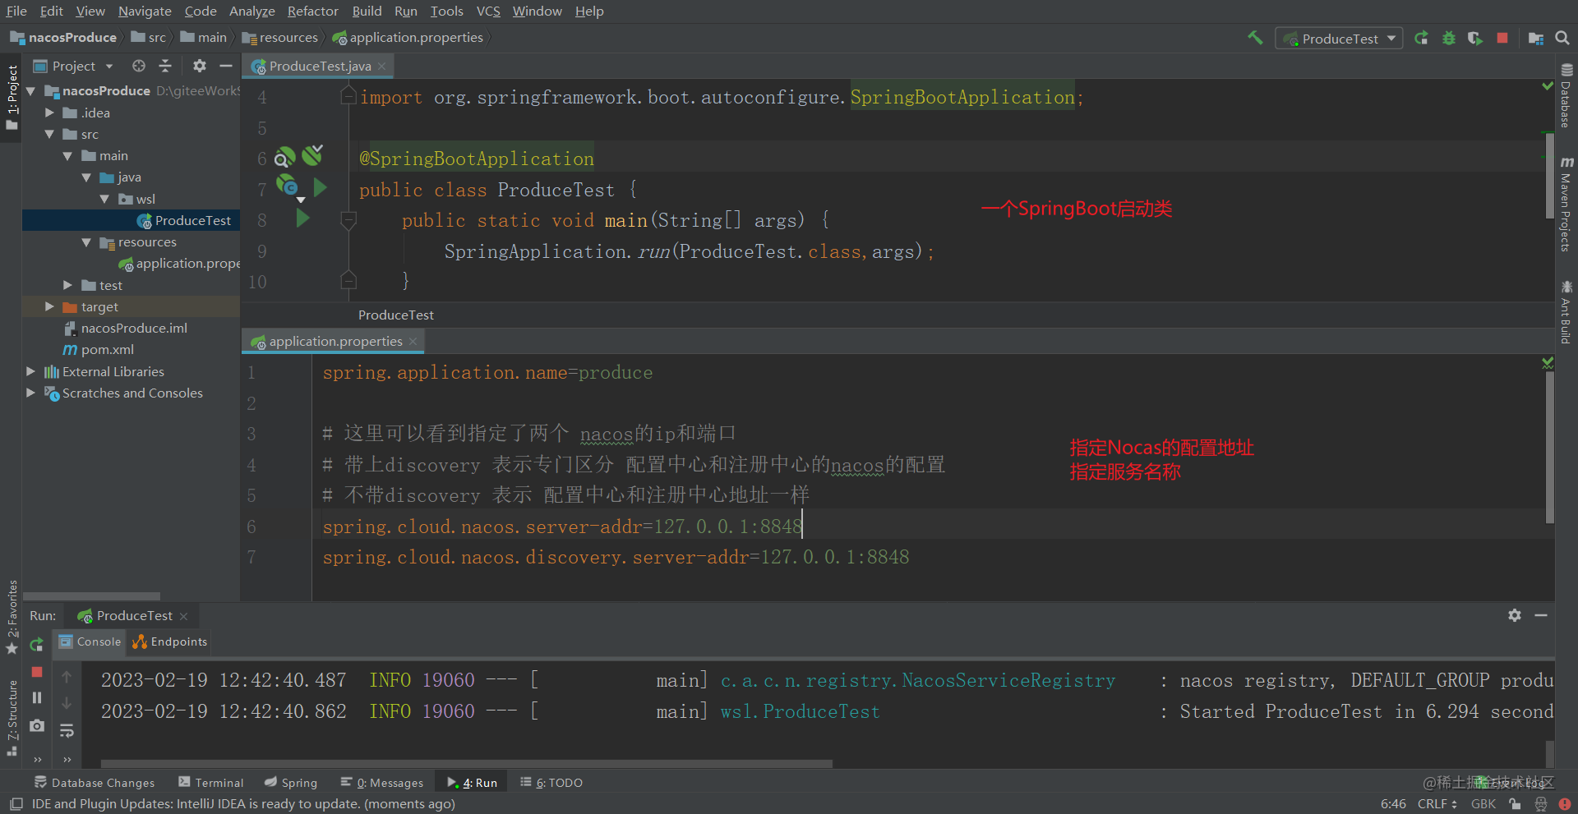Click the run gutter arrow beside main method
Viewport: 1578px width, 814px height.
(x=302, y=218)
